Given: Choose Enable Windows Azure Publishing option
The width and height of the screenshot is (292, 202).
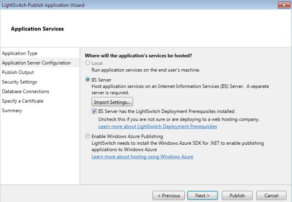Looking at the screenshot, I should click(88, 136).
